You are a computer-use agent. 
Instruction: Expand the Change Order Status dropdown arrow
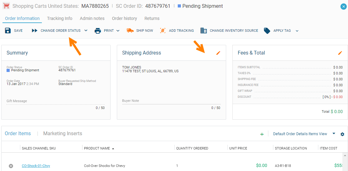[86, 31]
